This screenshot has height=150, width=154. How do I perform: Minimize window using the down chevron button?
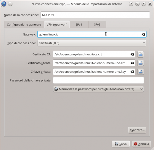[137, 4]
